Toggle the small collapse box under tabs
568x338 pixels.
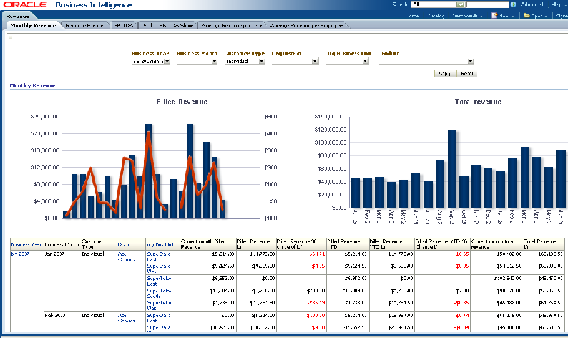11,37
